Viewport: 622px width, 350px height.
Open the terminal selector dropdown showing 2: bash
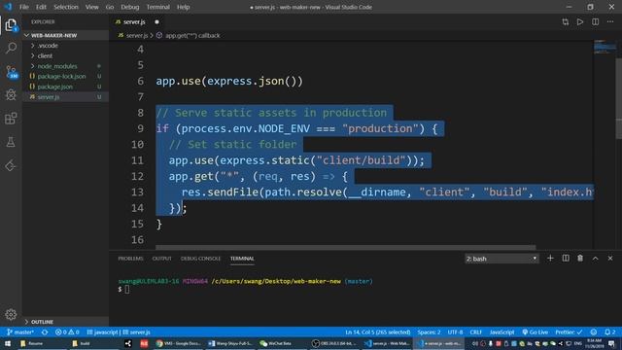coord(501,259)
